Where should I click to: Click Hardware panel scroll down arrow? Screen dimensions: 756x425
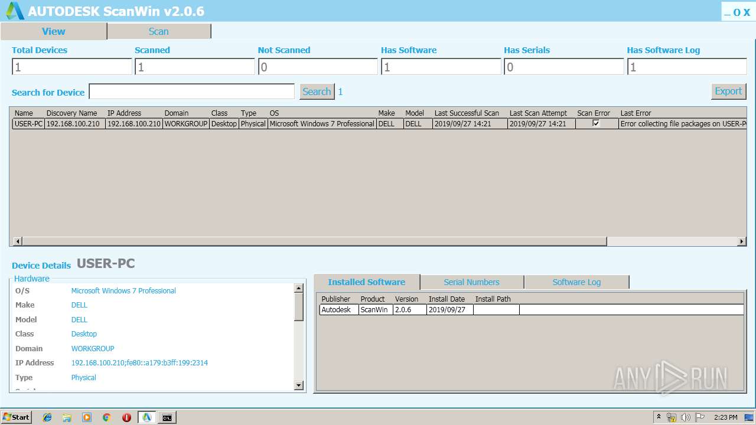tap(299, 385)
